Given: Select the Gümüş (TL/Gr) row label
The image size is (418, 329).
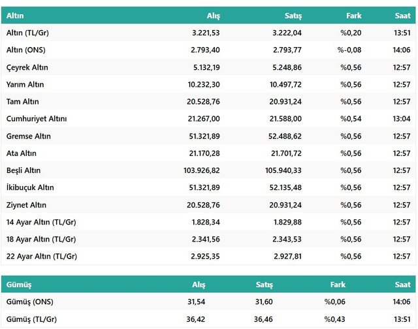Looking at the screenshot, I should click(x=31, y=319).
